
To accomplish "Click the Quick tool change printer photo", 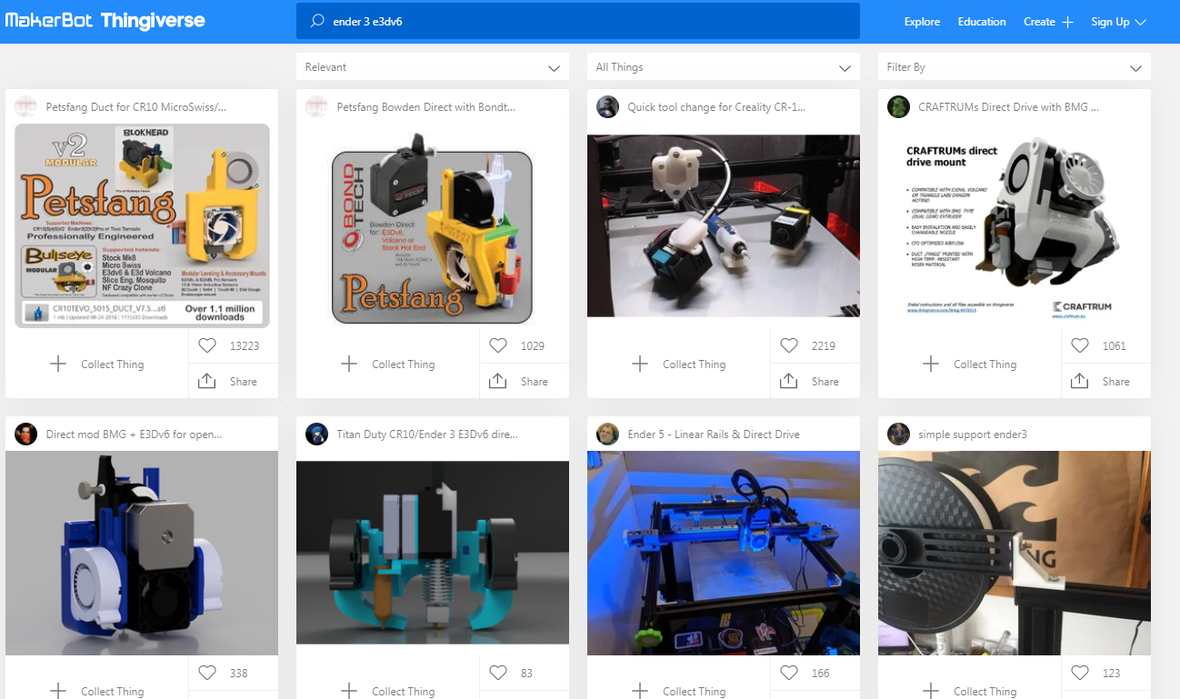I will pyautogui.click(x=724, y=225).
